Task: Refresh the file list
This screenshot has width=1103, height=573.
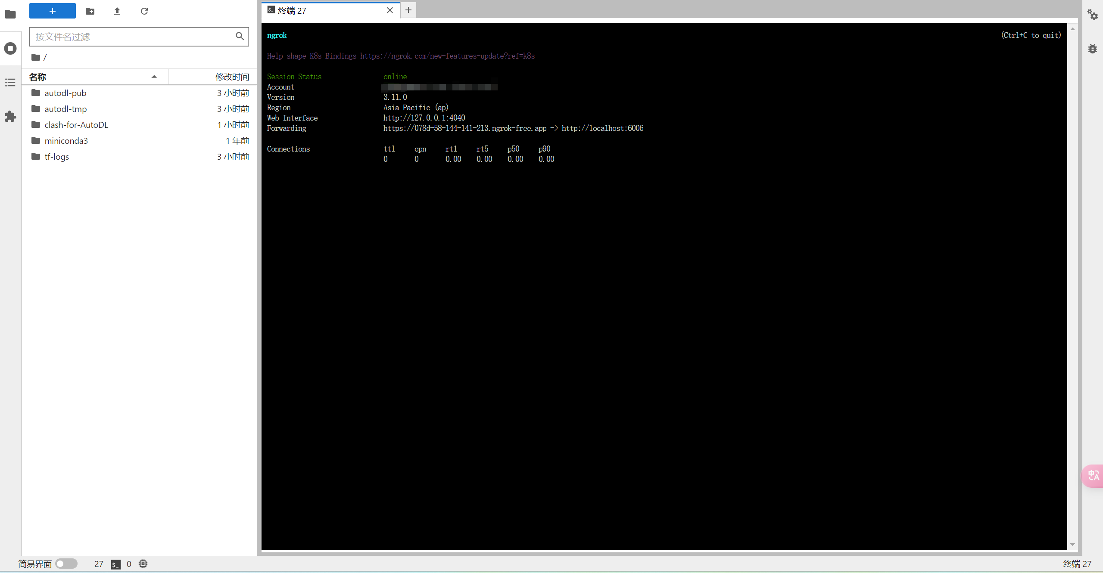Action: [x=144, y=11]
